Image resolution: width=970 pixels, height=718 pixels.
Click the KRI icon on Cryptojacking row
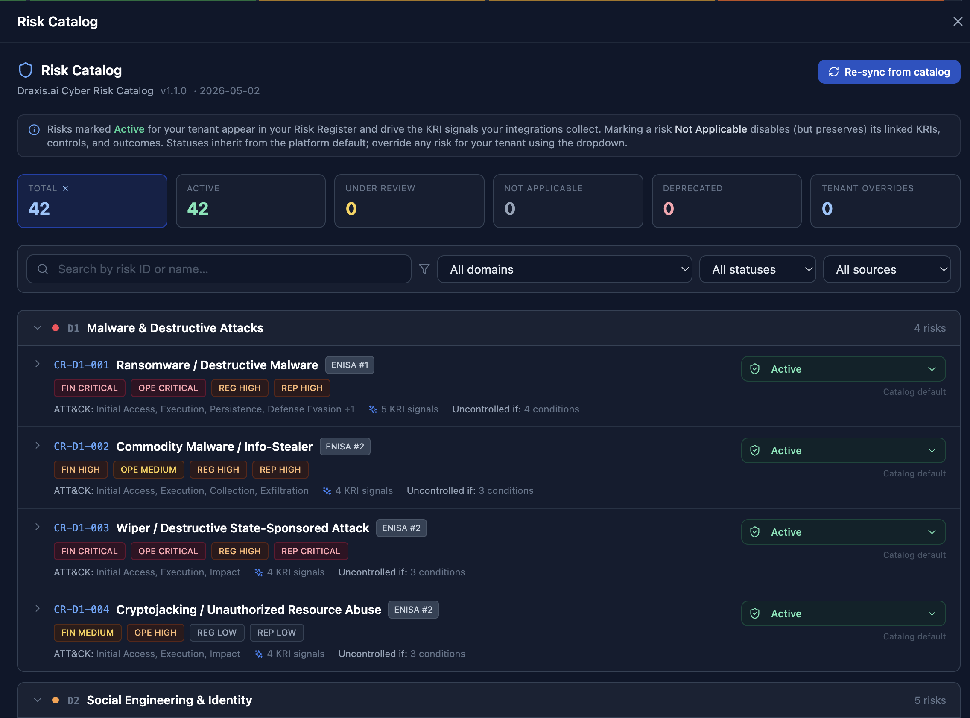coord(259,654)
